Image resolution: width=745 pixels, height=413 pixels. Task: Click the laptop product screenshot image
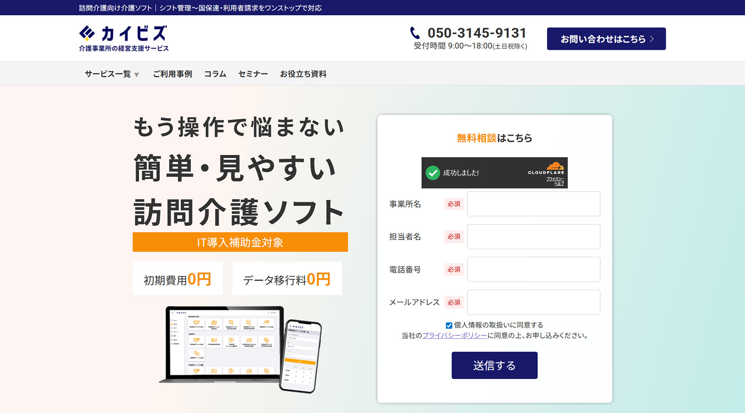[222, 344]
